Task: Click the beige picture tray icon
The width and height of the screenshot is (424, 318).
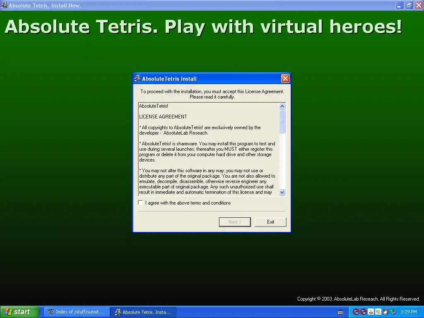Action: tap(378, 312)
